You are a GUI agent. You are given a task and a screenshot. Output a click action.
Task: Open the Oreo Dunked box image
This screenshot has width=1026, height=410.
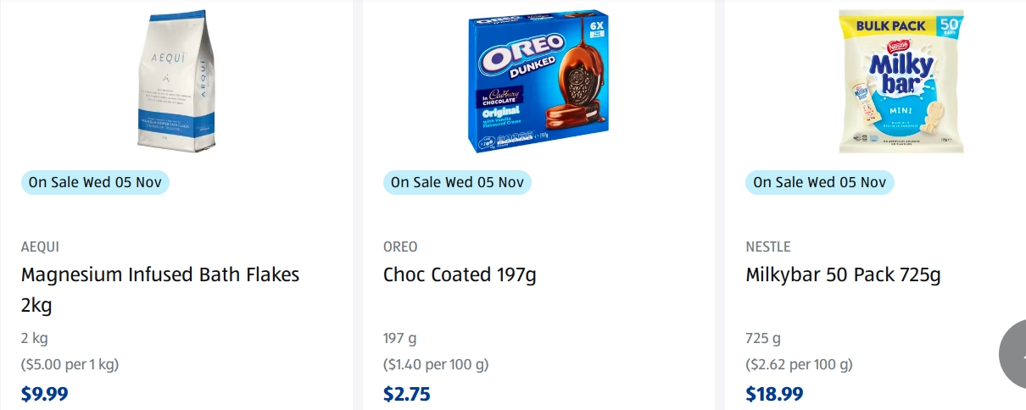click(x=538, y=81)
